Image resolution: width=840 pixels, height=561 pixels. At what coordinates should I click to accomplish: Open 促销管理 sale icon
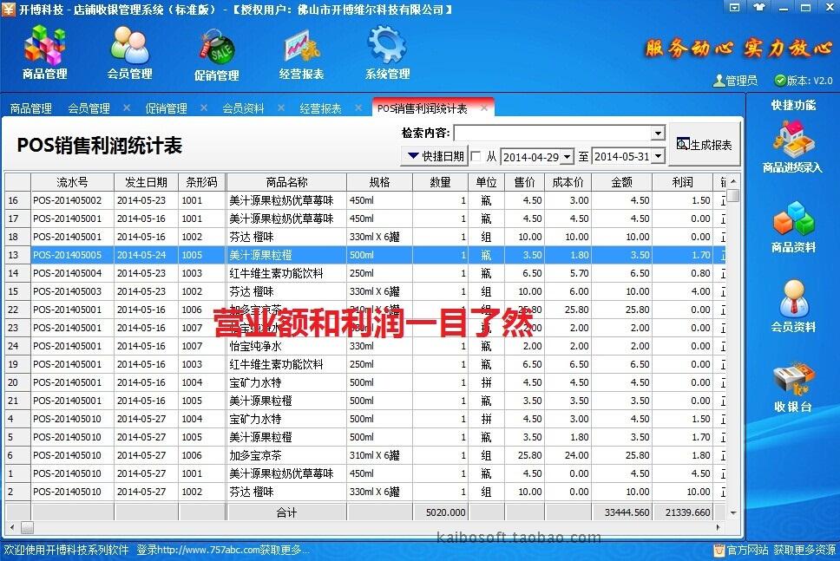(x=216, y=54)
